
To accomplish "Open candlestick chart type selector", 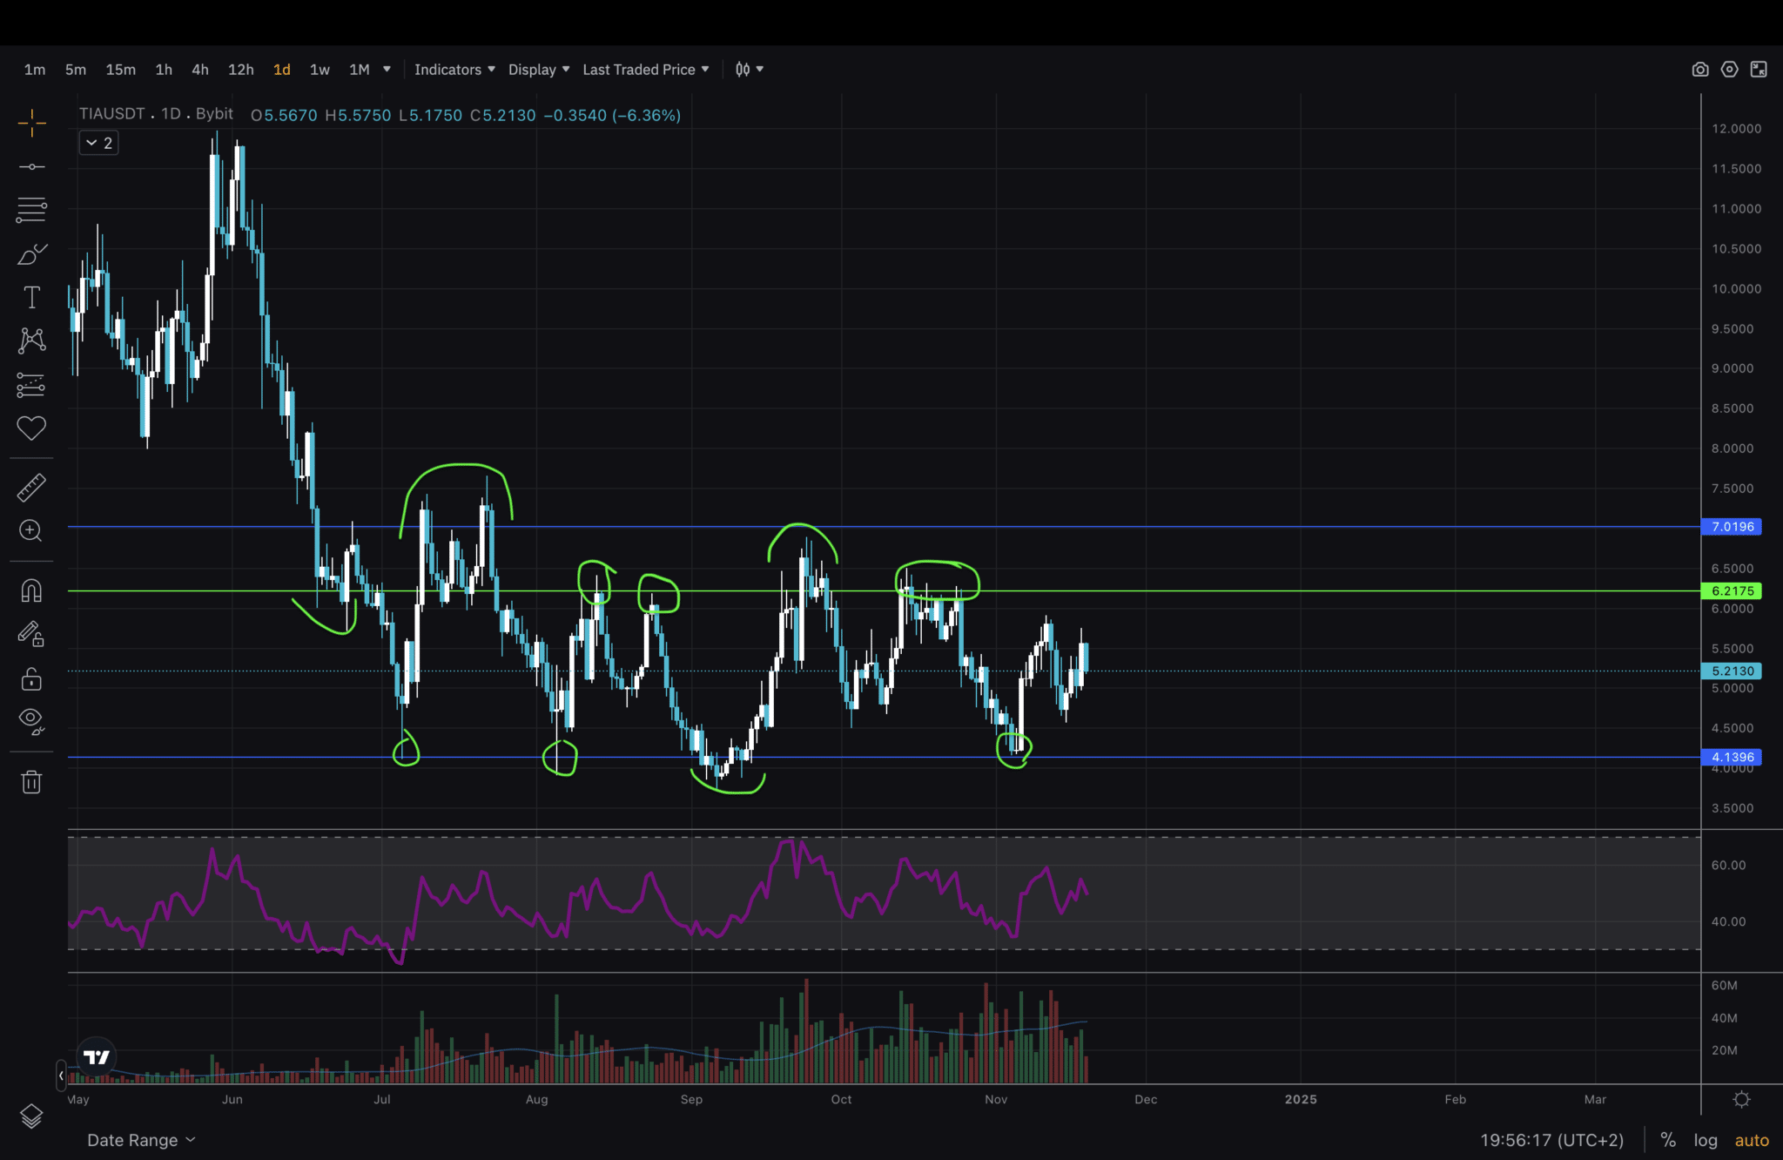I will click(x=749, y=70).
